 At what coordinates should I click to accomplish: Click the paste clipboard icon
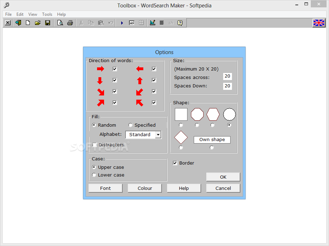tap(101, 23)
